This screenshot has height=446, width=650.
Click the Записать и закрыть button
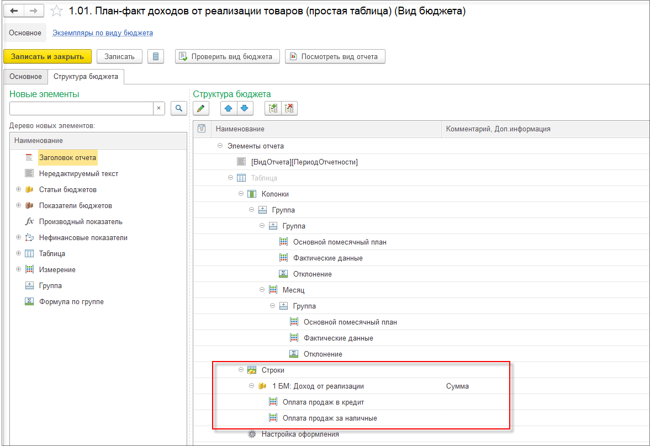click(x=47, y=56)
